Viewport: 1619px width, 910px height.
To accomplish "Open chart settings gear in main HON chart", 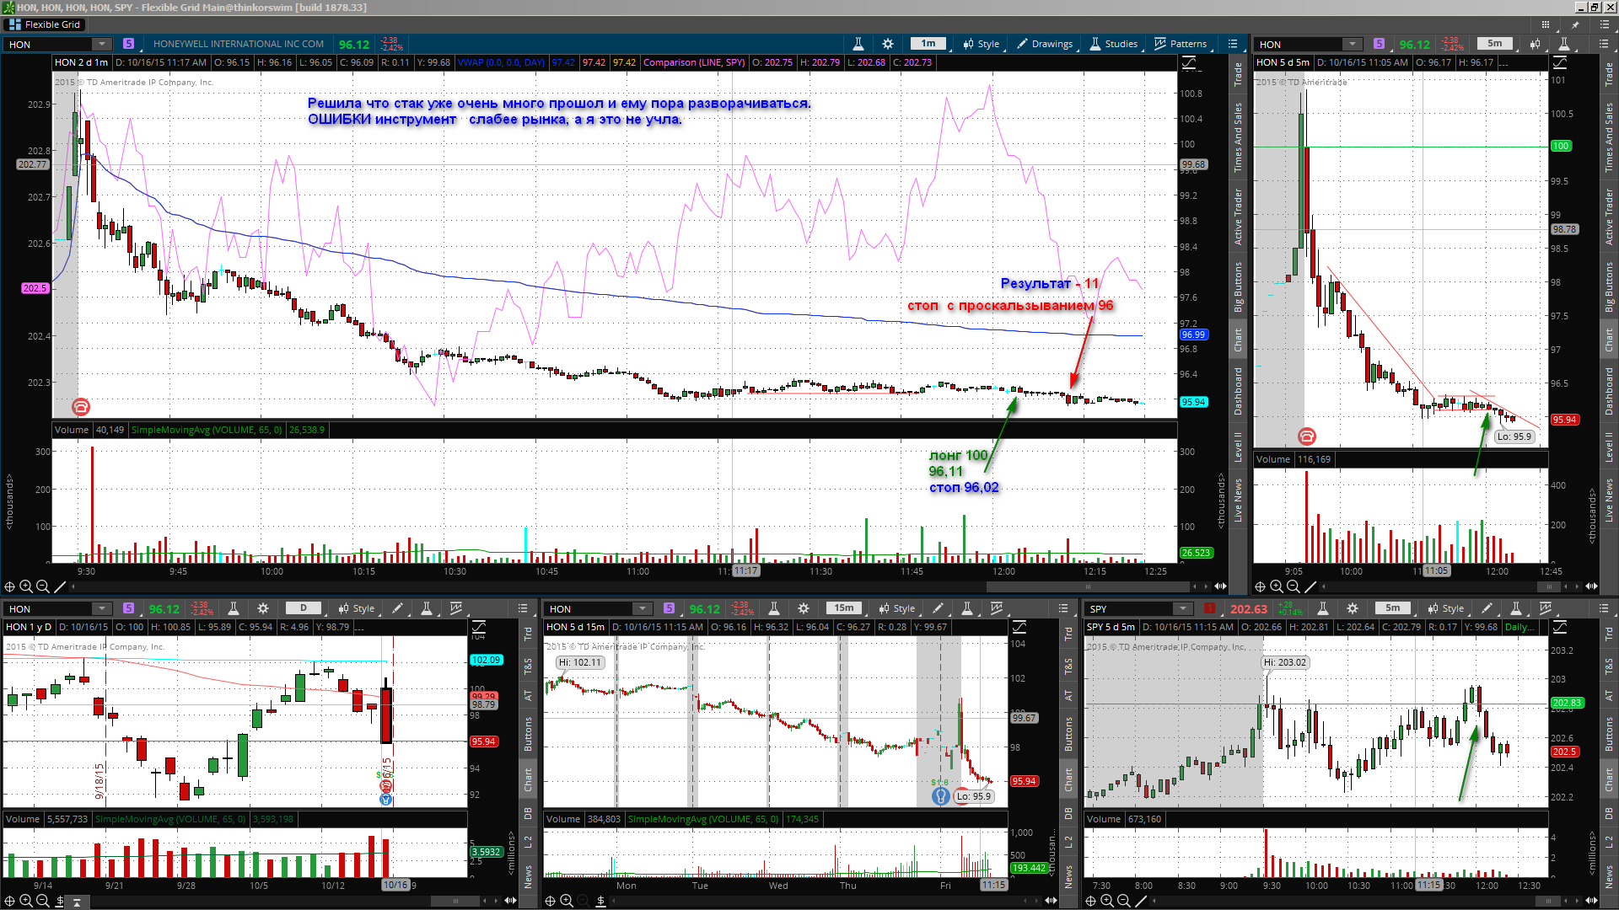I will [888, 44].
